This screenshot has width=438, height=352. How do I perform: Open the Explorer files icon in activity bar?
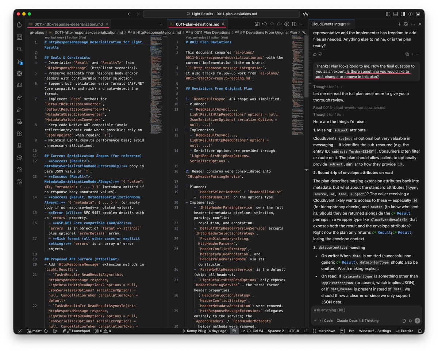[x=19, y=24]
